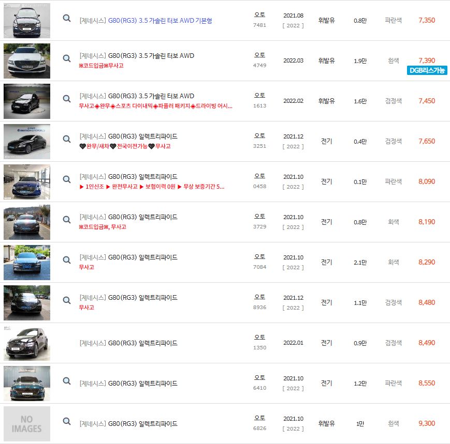This screenshot has width=450, height=444.
Task: Open the car thumbnail priced 8,490
Action: coord(27,343)
